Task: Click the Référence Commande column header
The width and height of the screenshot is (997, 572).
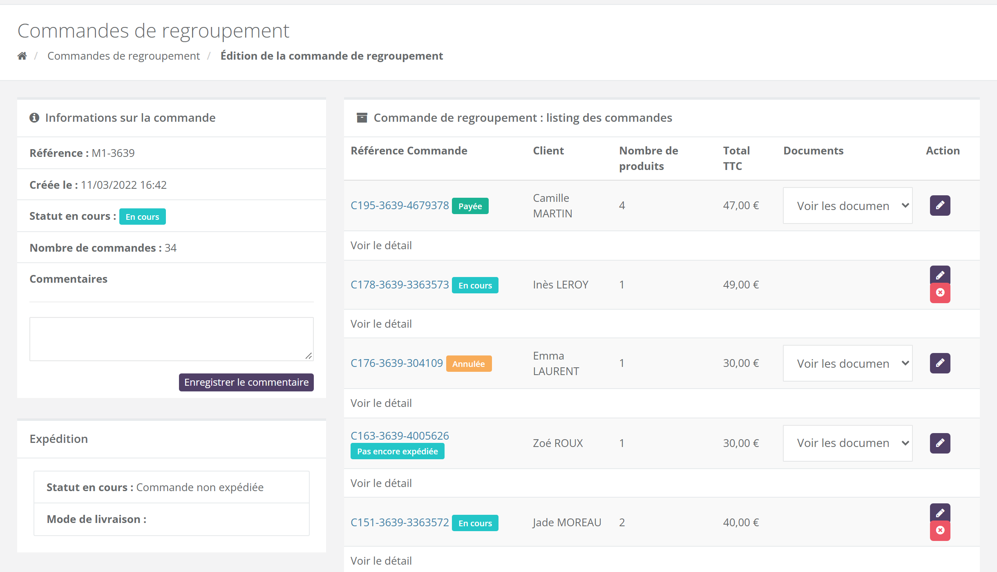Action: click(409, 151)
